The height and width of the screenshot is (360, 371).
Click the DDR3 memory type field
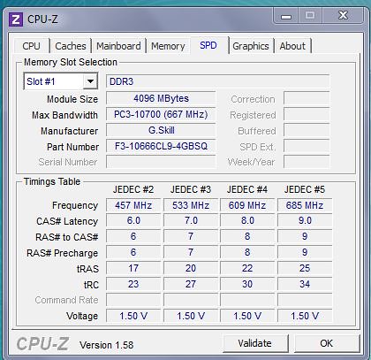pyautogui.click(x=217, y=81)
